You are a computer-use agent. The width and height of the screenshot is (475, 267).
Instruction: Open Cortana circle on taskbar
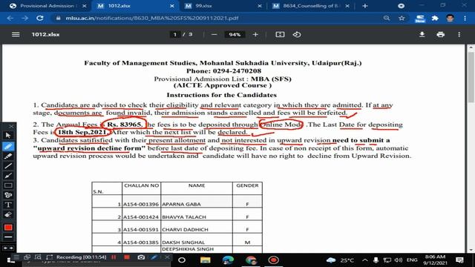(182, 260)
